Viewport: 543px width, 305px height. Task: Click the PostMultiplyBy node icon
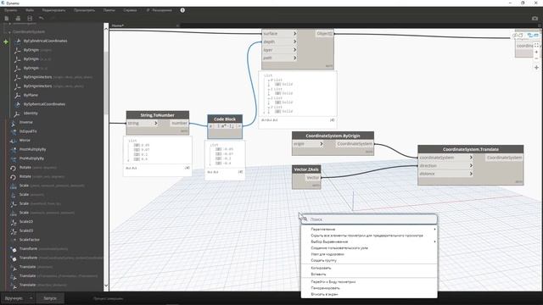coord(14,149)
